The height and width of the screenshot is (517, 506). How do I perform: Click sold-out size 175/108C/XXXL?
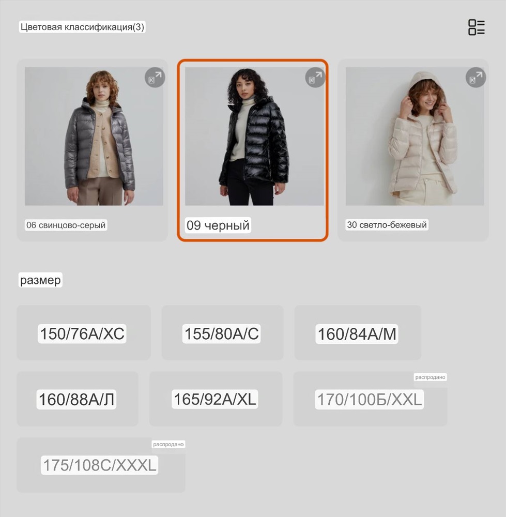click(x=101, y=465)
